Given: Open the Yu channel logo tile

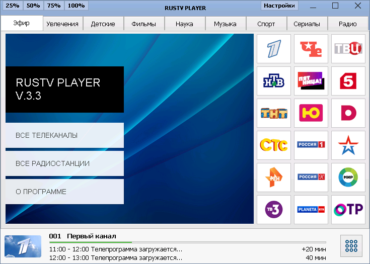Looking at the screenshot, I should 311,113.
